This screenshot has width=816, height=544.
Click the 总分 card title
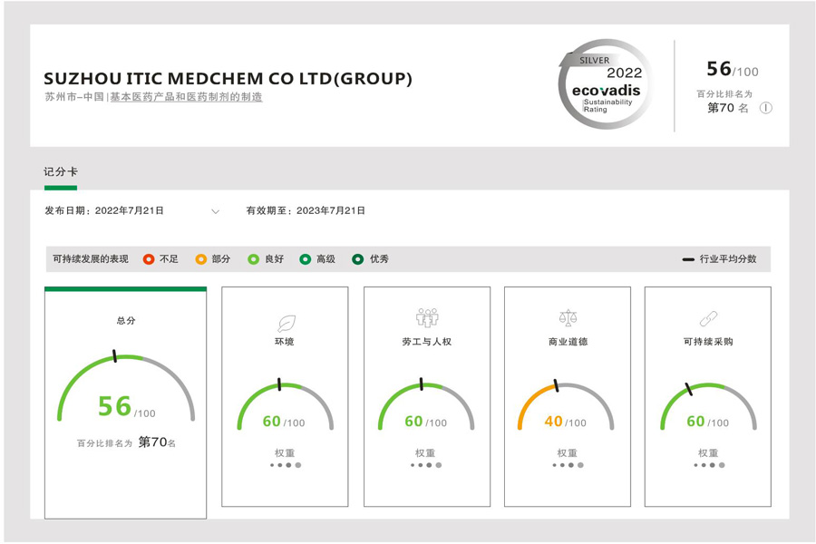click(126, 321)
